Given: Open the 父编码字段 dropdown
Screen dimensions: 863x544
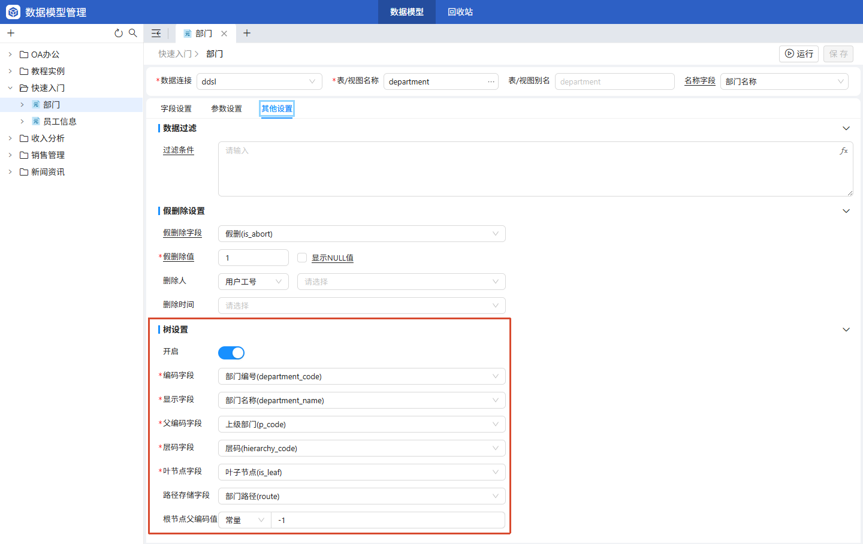Looking at the screenshot, I should pyautogui.click(x=362, y=424).
